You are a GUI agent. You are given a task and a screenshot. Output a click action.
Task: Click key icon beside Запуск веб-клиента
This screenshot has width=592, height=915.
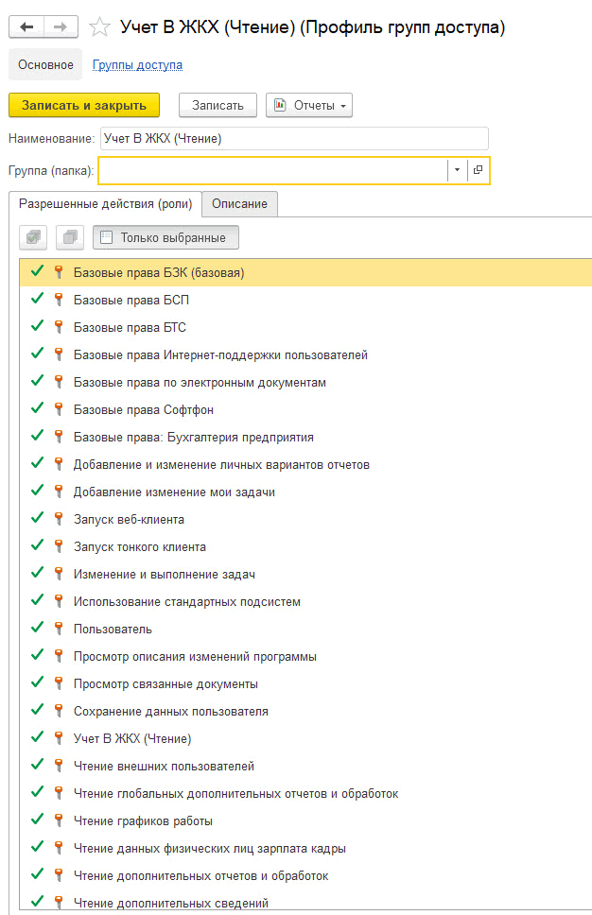tap(59, 519)
